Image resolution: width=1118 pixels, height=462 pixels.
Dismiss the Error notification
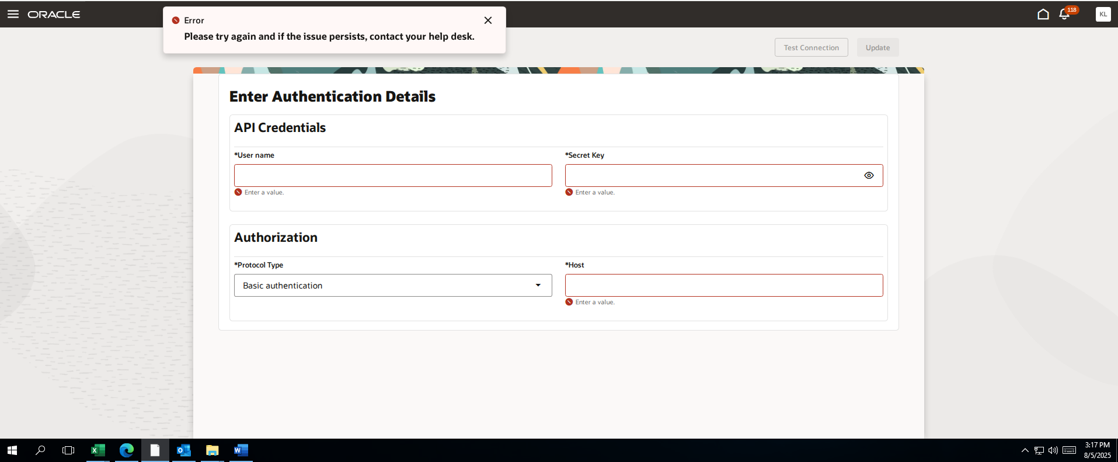coord(488,20)
